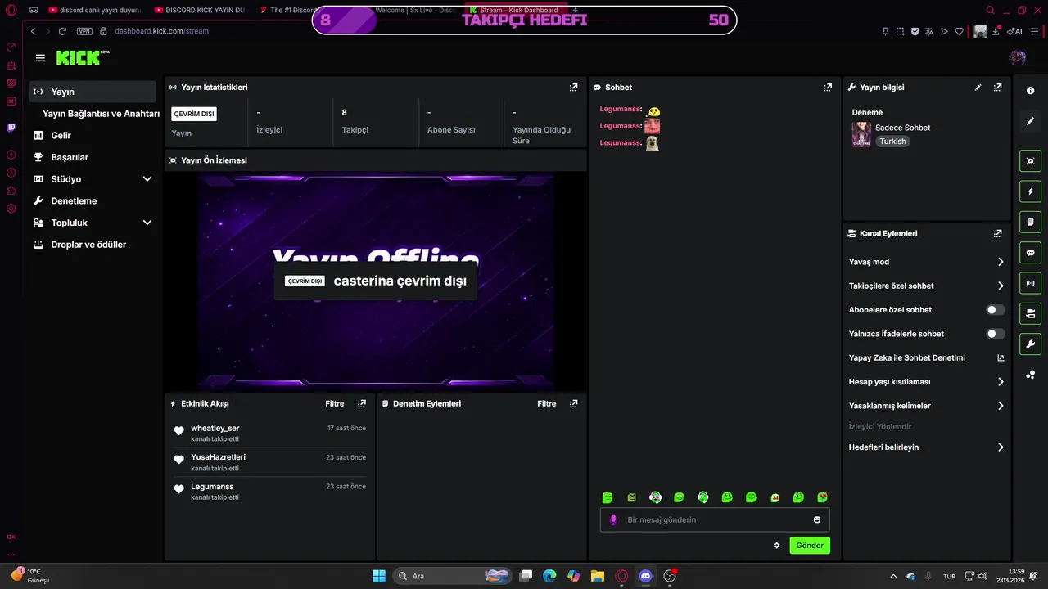The image size is (1048, 589).
Task: Edit stream info with the pencil icon in Yayın bilgisi
Action: (x=978, y=87)
